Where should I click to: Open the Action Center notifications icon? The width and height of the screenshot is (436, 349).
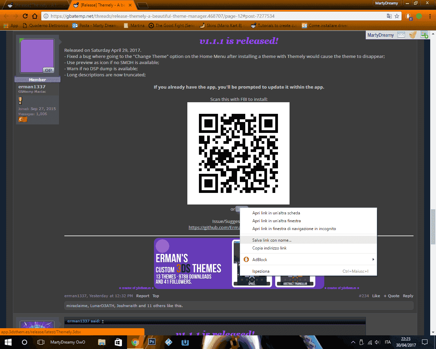tap(425, 342)
